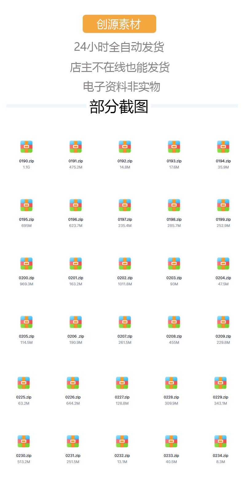Select the 0209.zip archive icon
Image resolution: width=246 pixels, height=492 pixels.
point(223,322)
